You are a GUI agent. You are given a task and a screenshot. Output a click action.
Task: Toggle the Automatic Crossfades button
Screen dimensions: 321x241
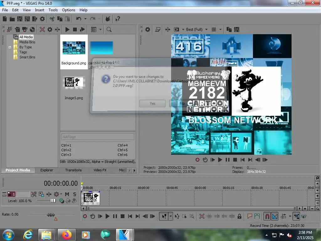click(x=275, y=216)
